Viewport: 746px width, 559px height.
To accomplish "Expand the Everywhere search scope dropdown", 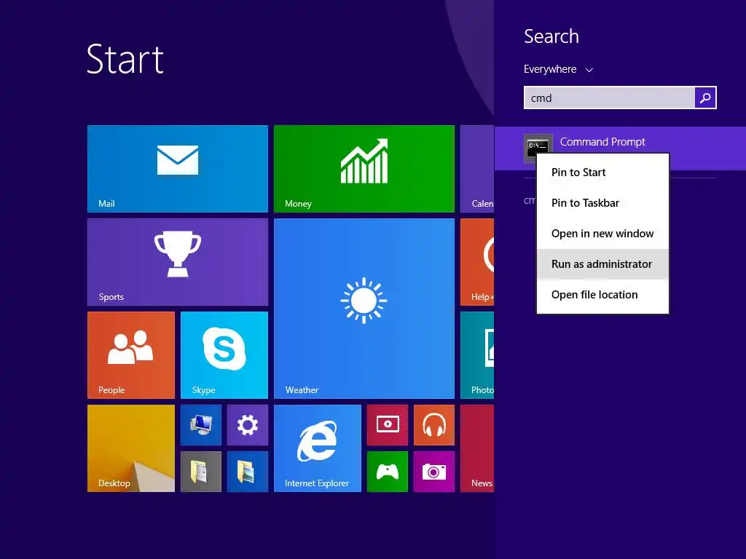I will pyautogui.click(x=558, y=69).
